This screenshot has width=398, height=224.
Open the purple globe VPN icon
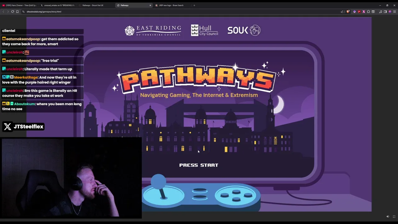click(x=390, y=12)
